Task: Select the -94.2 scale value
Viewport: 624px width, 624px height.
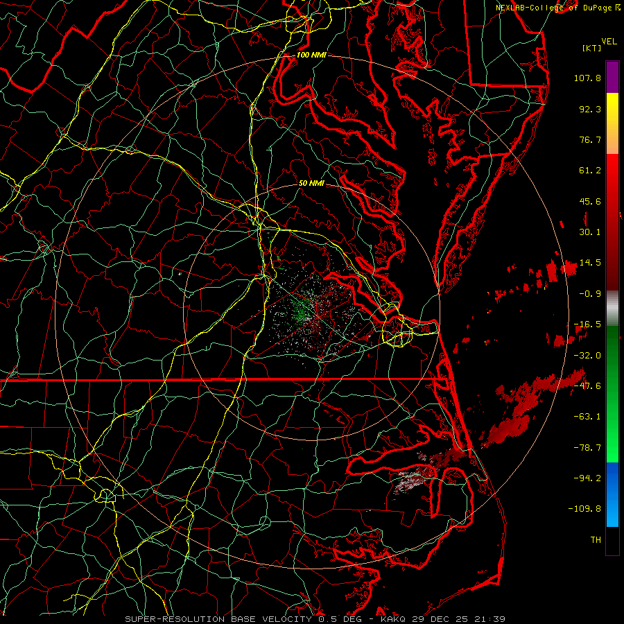Action: (x=587, y=478)
